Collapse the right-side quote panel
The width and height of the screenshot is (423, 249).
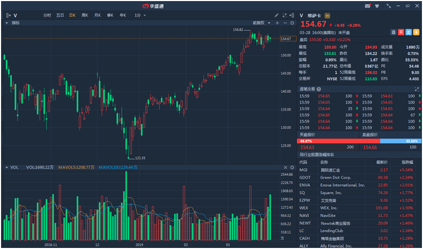tap(291, 15)
